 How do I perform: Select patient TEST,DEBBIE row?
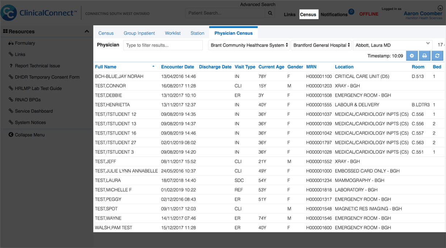[270, 95]
